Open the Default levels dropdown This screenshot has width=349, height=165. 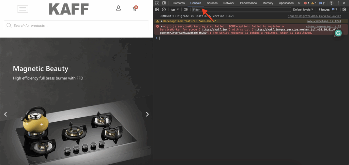(303, 9)
